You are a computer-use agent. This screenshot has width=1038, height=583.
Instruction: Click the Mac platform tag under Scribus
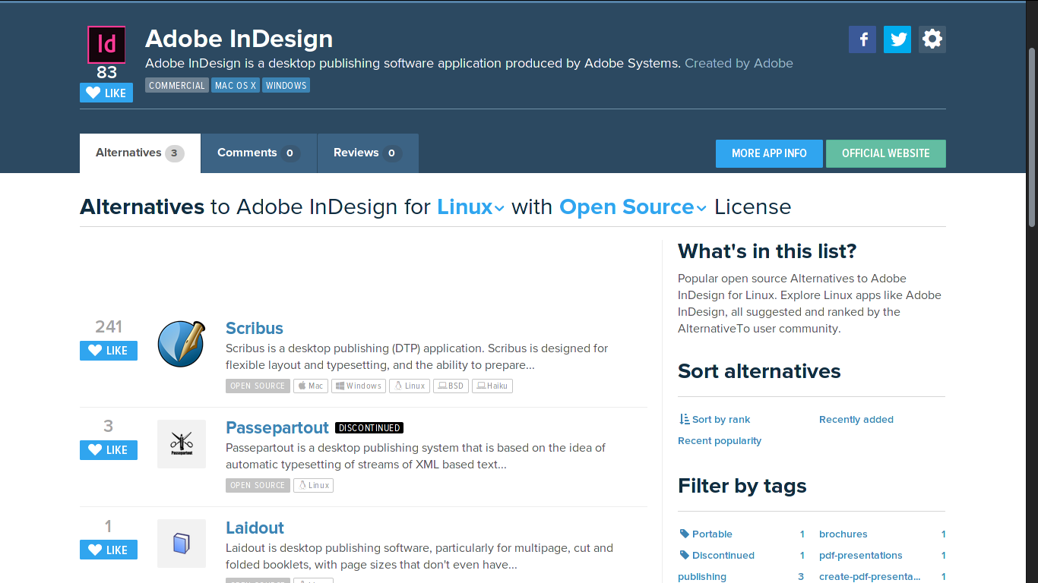[x=310, y=386]
